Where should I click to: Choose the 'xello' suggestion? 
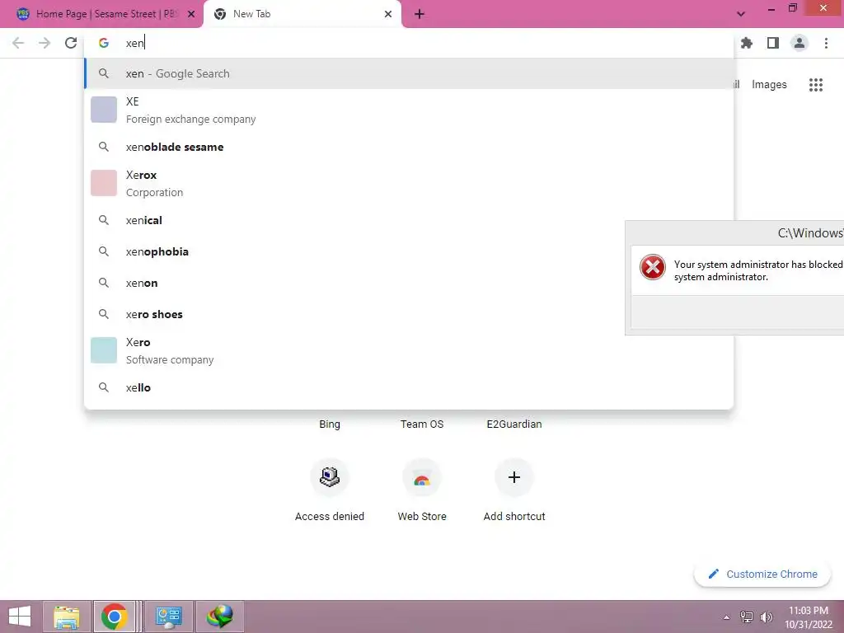click(x=409, y=387)
